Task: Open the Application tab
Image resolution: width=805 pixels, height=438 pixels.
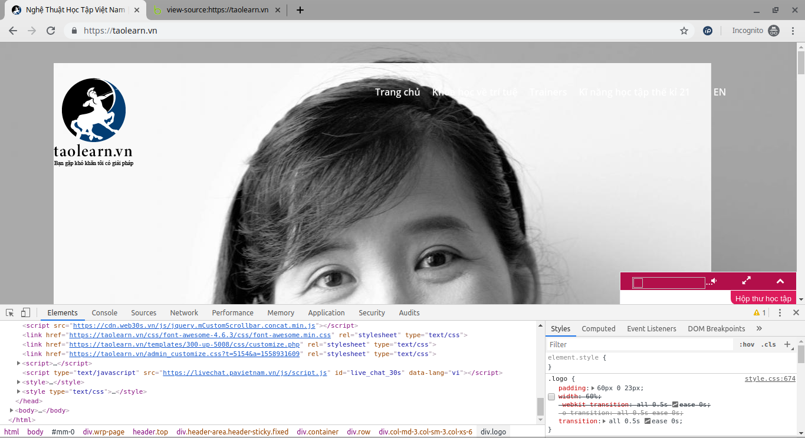Action: point(326,313)
